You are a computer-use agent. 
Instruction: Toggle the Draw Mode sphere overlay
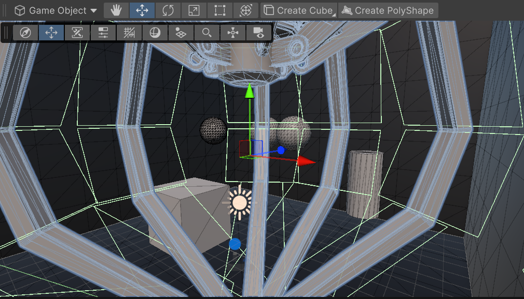pos(155,33)
